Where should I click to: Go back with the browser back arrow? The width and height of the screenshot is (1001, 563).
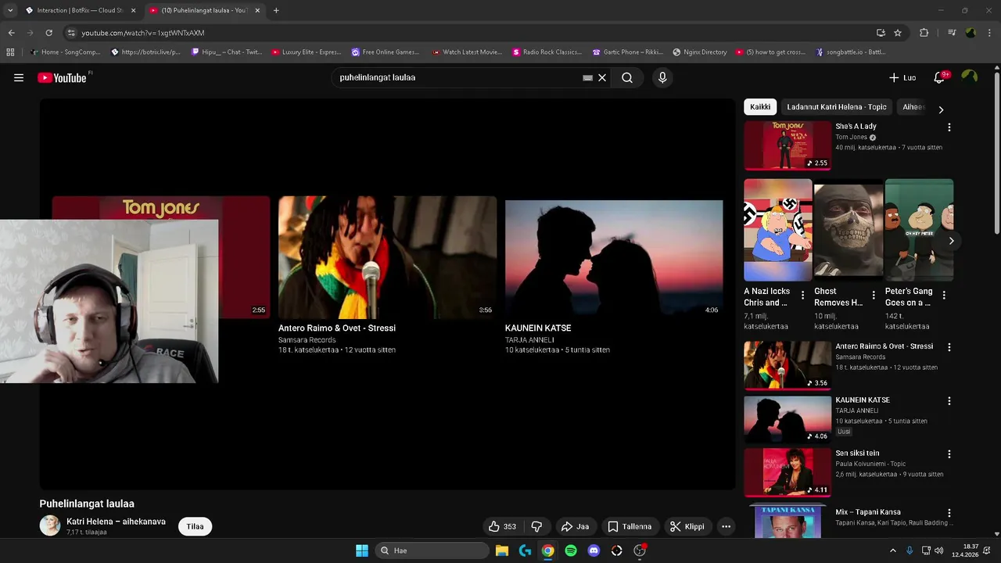coord(11,33)
